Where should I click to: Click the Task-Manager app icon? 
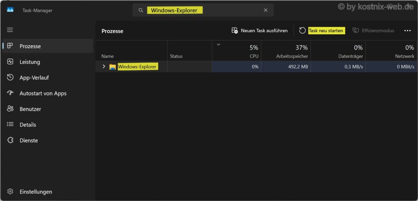(10, 10)
